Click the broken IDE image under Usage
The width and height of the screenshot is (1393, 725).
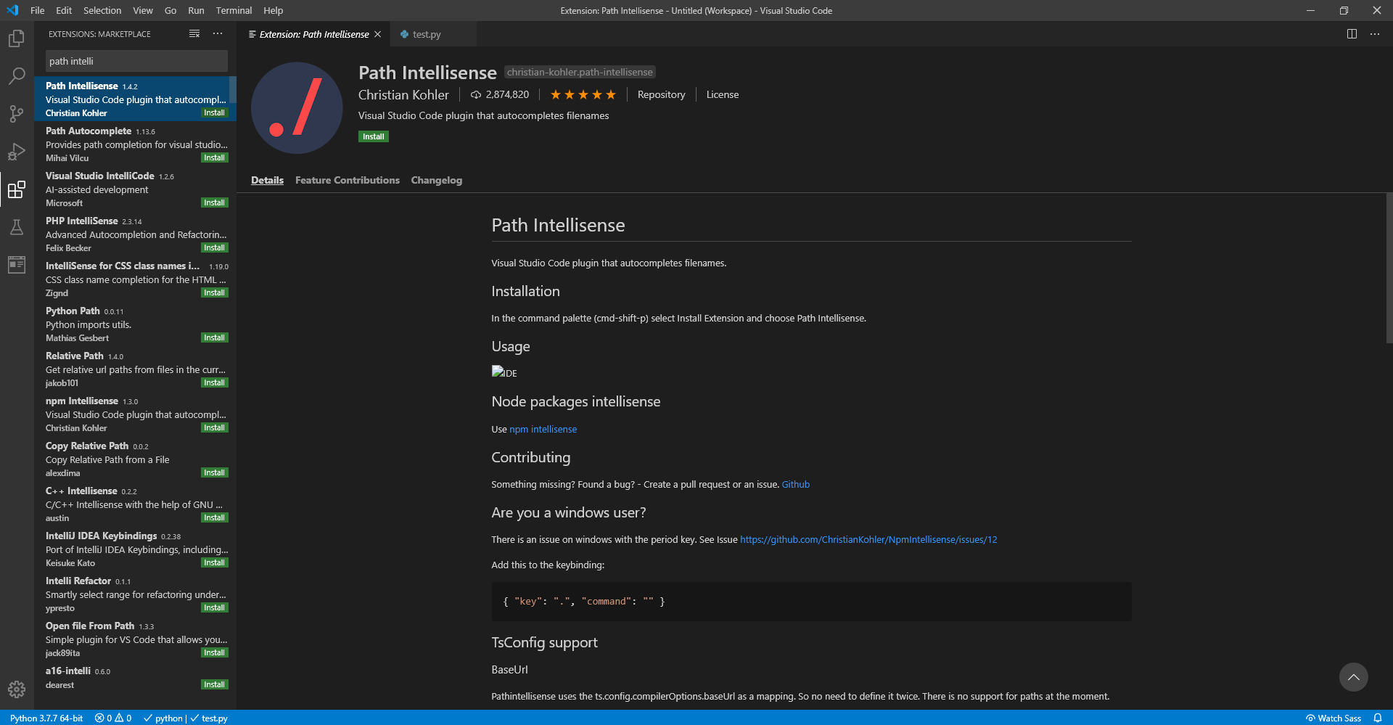504,372
